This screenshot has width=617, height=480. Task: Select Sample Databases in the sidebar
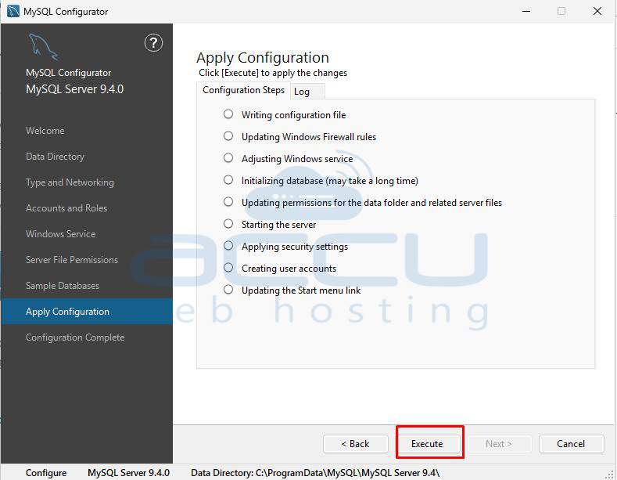63,286
